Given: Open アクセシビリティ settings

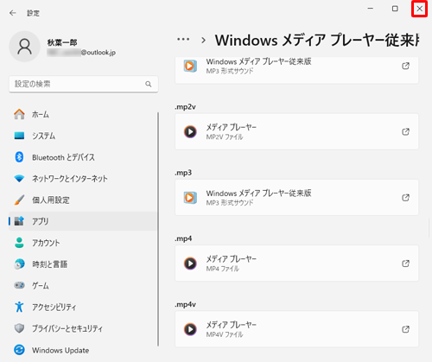Looking at the screenshot, I should click(83, 307).
